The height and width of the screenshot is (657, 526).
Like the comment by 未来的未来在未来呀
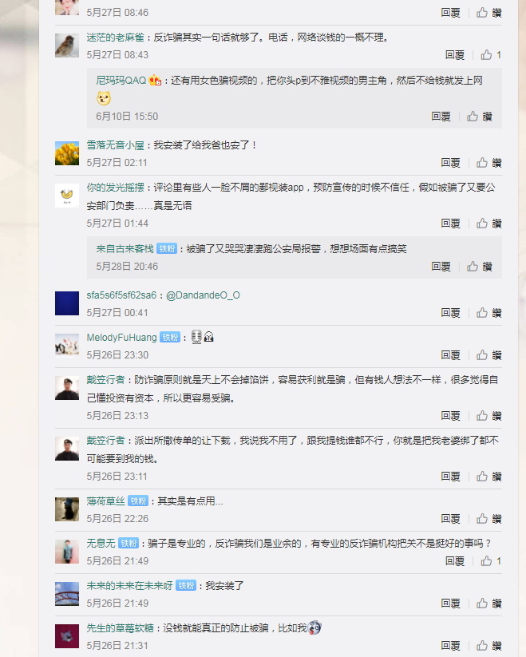[488, 604]
